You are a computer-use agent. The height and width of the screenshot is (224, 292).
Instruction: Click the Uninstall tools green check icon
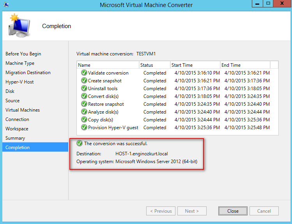click(84, 88)
